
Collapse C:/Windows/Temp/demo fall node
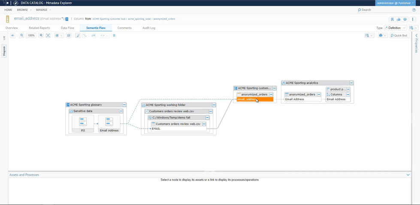[207, 118]
